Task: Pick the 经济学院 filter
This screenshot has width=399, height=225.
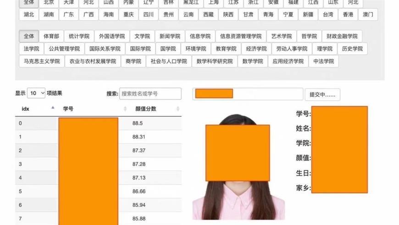Action: pyautogui.click(x=256, y=48)
